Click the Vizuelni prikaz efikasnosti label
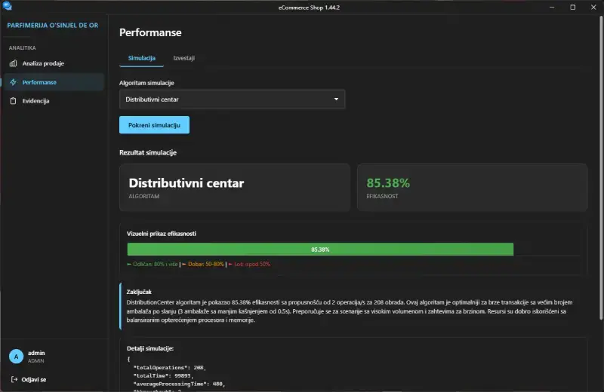Screen dimensions: 604x392 [162, 234]
